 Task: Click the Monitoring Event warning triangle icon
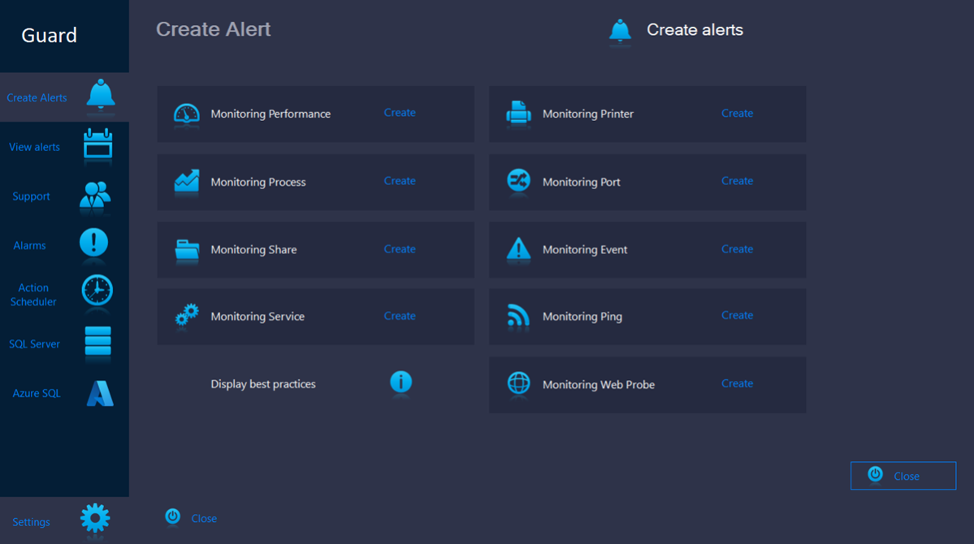tap(518, 249)
